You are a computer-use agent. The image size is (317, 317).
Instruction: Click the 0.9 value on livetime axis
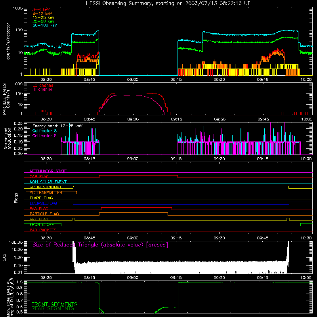point(19,287)
